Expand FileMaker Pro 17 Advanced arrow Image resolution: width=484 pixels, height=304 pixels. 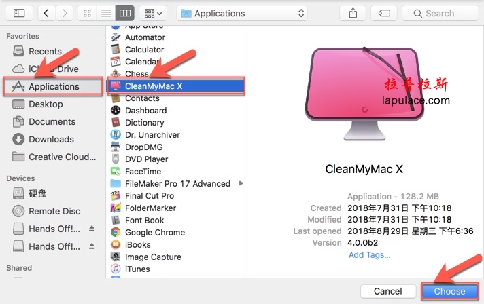(241, 183)
